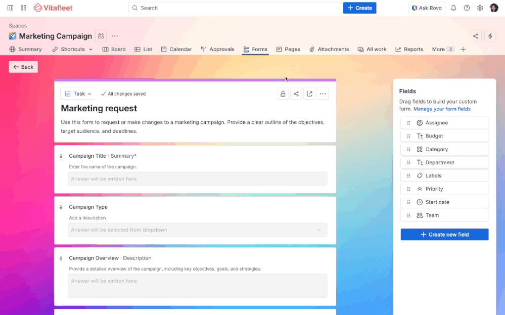The image size is (505, 315).
Task: Open the form in new window
Action: pos(309,94)
